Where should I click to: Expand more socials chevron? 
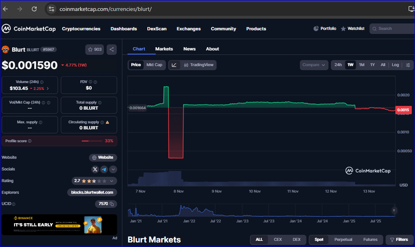pyautogui.click(x=113, y=169)
